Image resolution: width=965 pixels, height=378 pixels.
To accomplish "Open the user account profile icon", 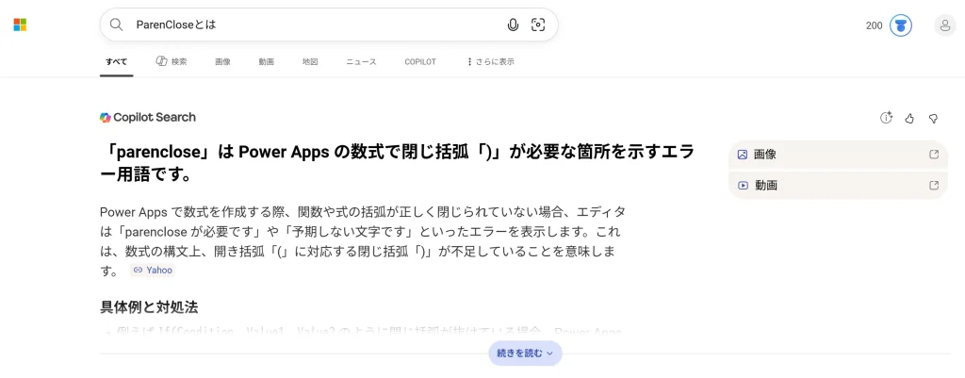I will click(x=944, y=25).
